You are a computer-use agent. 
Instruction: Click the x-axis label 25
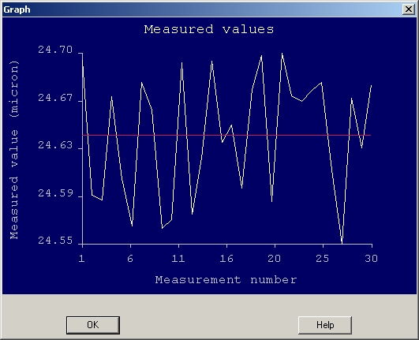coord(323,258)
